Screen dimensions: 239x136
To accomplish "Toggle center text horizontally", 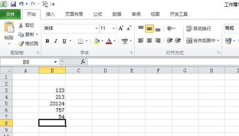I will point(149,41).
